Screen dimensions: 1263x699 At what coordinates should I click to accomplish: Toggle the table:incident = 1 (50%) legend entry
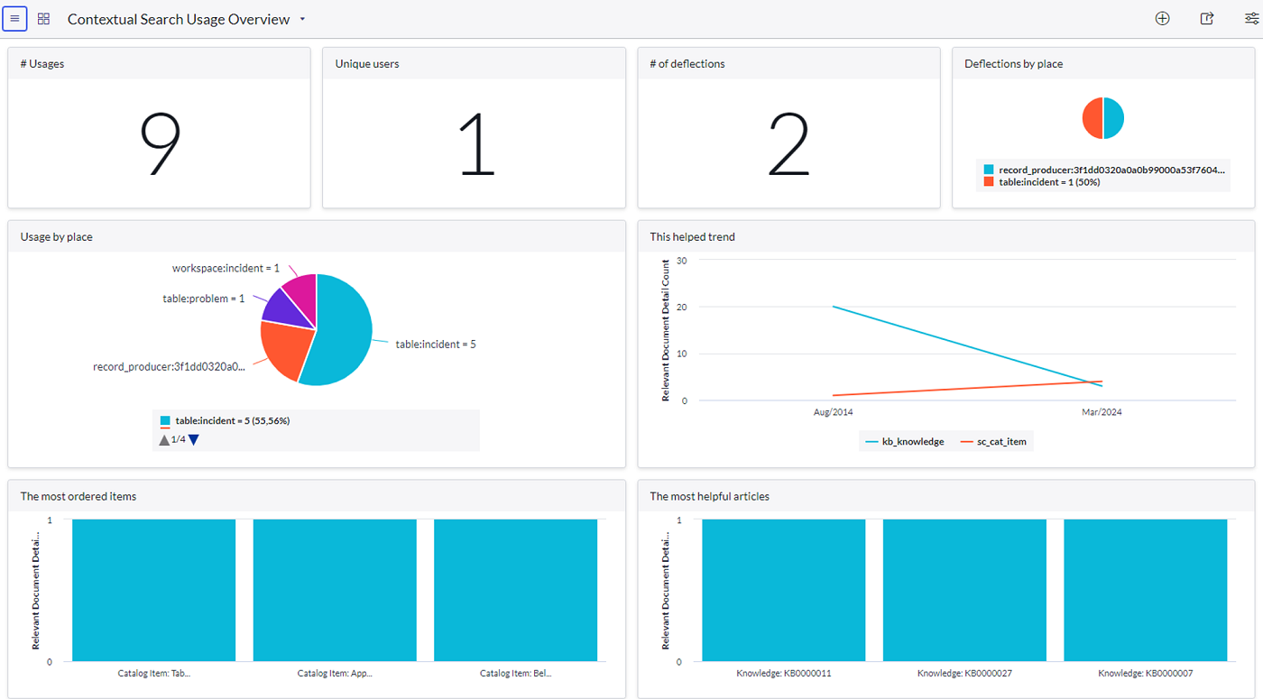click(x=1042, y=182)
